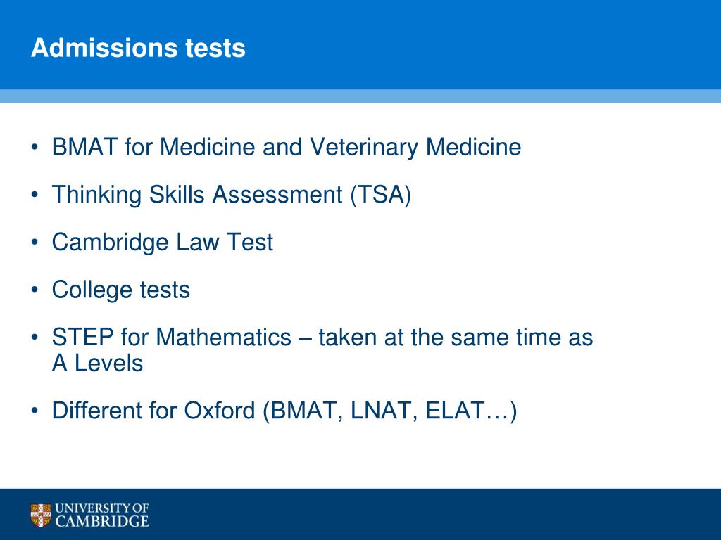The height and width of the screenshot is (540, 721).
Task: Click the bullet point before College tests
Action: coord(35,290)
